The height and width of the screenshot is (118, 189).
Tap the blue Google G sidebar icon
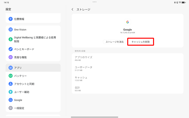(10, 100)
